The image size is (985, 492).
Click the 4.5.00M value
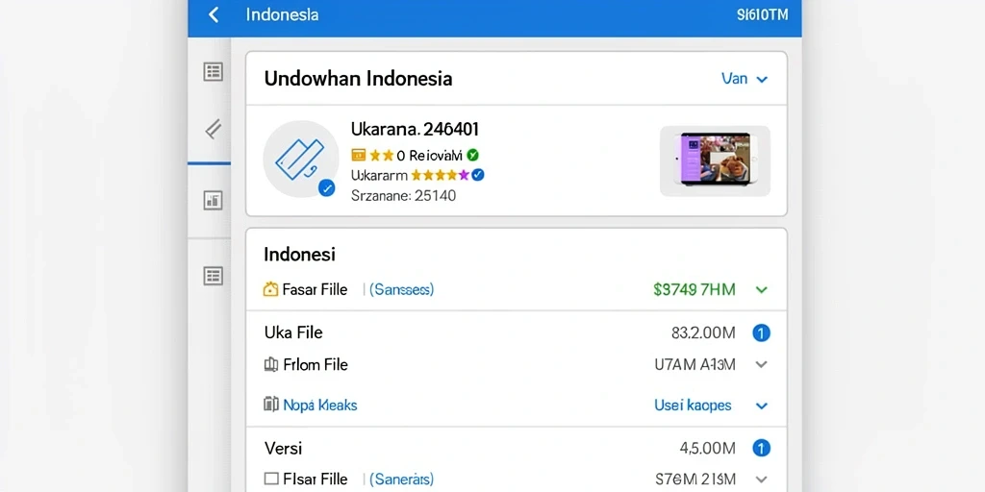[707, 448]
